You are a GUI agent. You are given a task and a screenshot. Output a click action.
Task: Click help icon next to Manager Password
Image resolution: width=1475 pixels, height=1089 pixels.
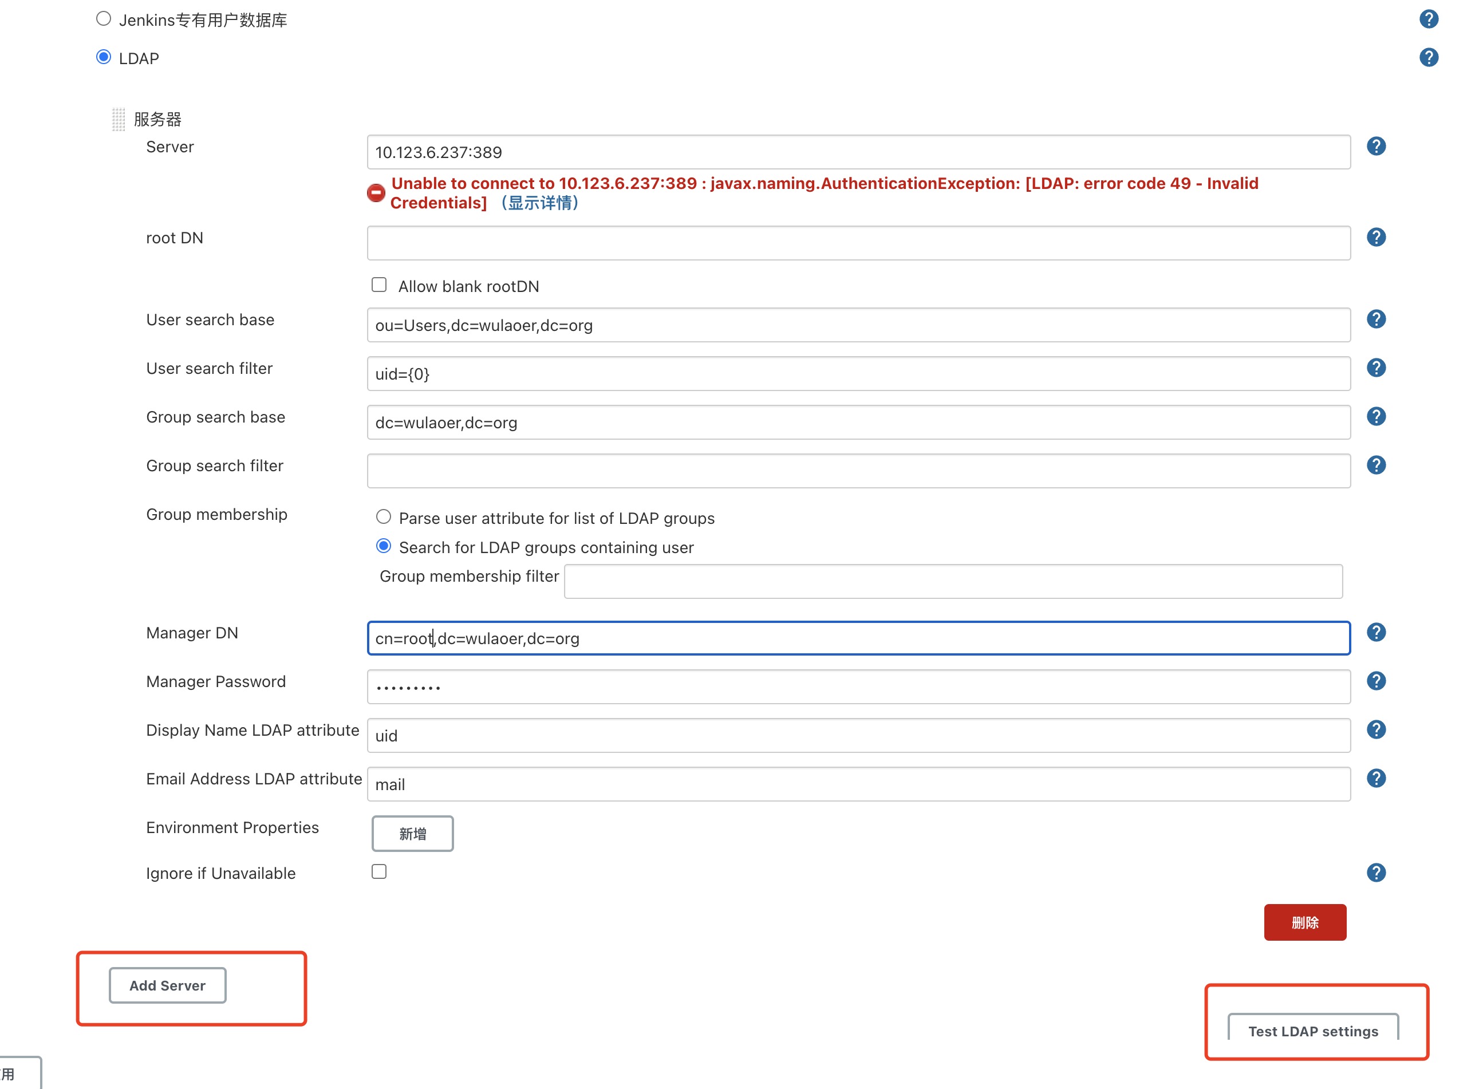click(x=1375, y=681)
